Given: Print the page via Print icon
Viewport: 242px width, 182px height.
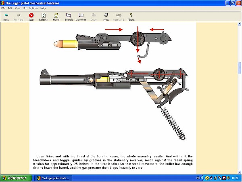Looking at the screenshot, I should pos(106,15).
